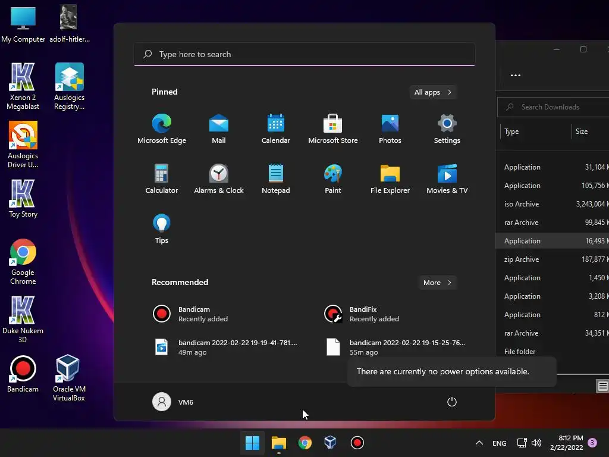Launch the Paint app
This screenshot has height=457, width=609.
click(333, 179)
